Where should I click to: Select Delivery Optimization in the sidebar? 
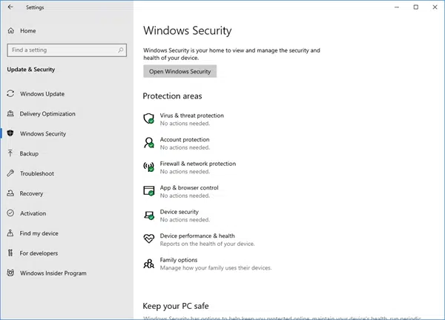pyautogui.click(x=47, y=114)
